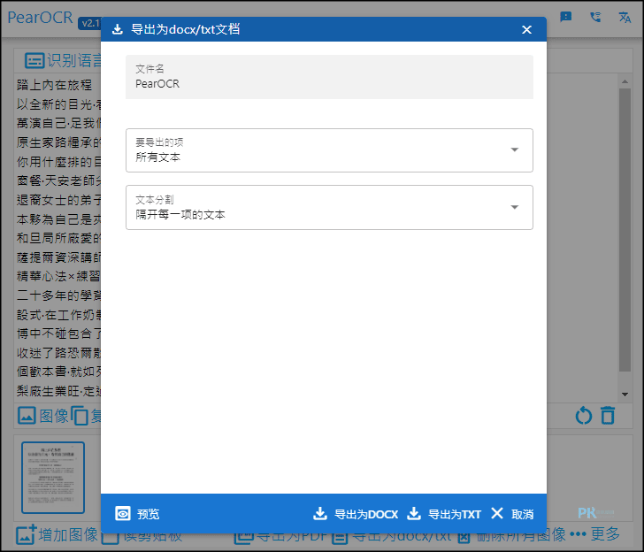Click the download icon in the dialog title
Screen dimensions: 644x552
[118, 29]
